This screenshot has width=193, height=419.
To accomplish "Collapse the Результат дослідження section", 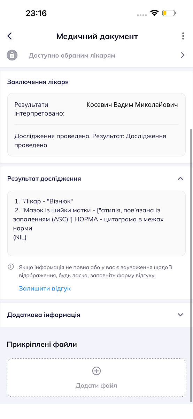I will 180,178.
